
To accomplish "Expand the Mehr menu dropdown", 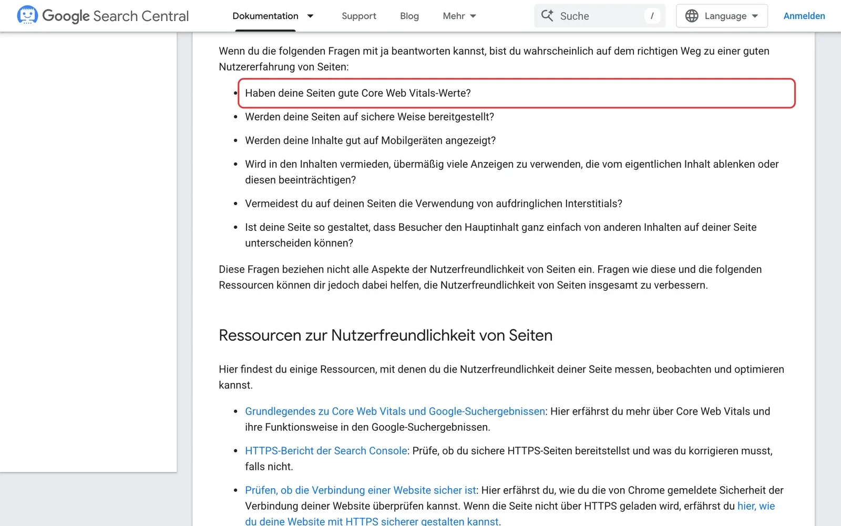I will [x=459, y=16].
